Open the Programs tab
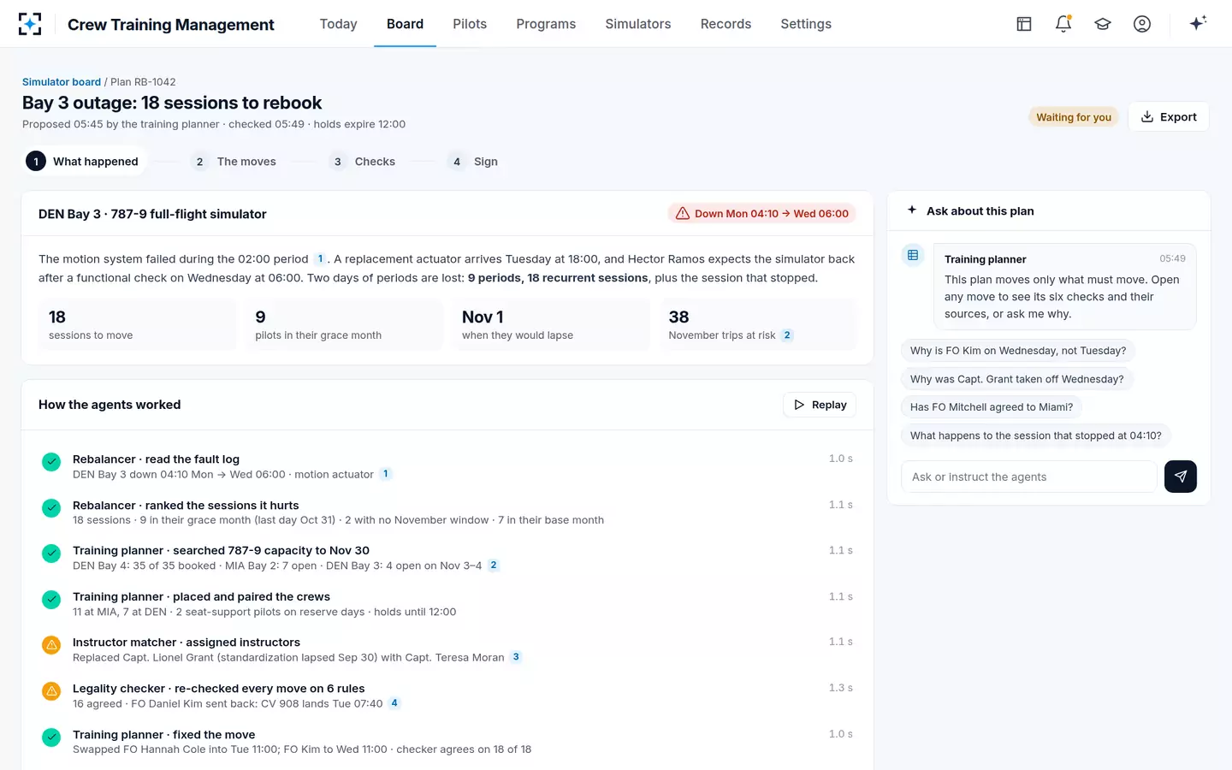1232x770 pixels. pos(546,24)
